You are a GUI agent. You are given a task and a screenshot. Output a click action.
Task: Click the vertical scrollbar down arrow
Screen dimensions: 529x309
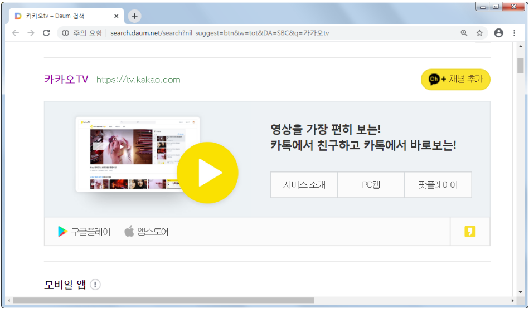point(521,292)
